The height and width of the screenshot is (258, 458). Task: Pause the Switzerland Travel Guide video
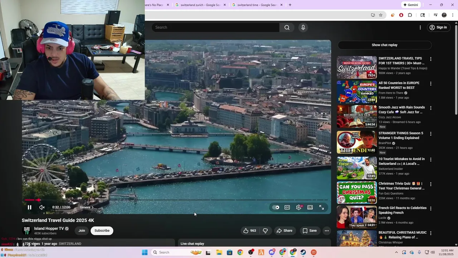[x=29, y=207]
